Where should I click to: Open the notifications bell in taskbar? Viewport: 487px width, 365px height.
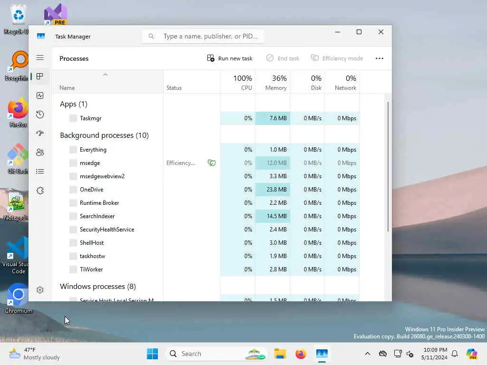tap(455, 354)
